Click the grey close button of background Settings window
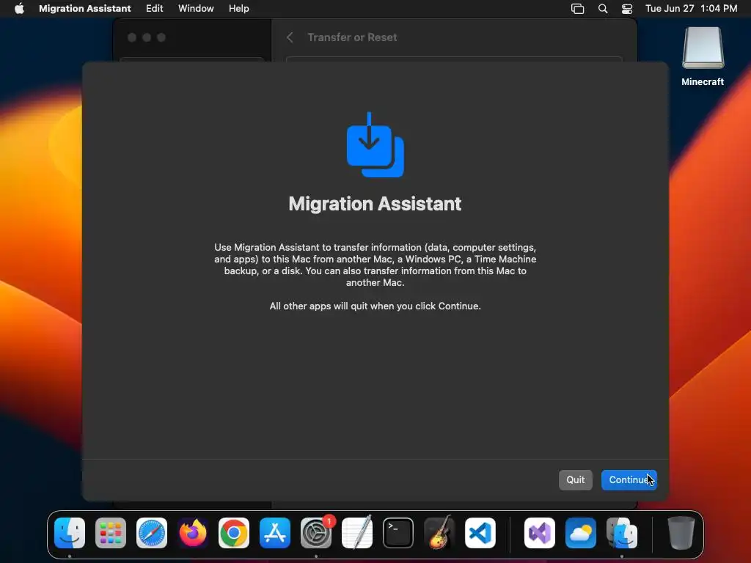 point(132,37)
